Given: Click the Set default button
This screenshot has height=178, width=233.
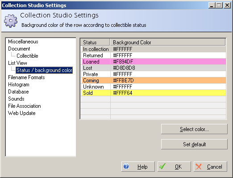Looking at the screenshot, I should 194,144.
